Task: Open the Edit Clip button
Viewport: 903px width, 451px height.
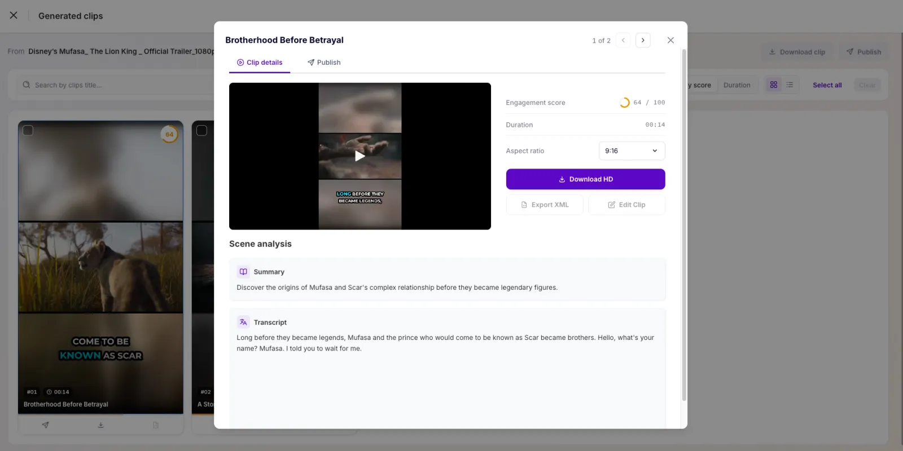Action: pyautogui.click(x=626, y=205)
